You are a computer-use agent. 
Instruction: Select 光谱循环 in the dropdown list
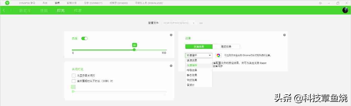point(199,65)
